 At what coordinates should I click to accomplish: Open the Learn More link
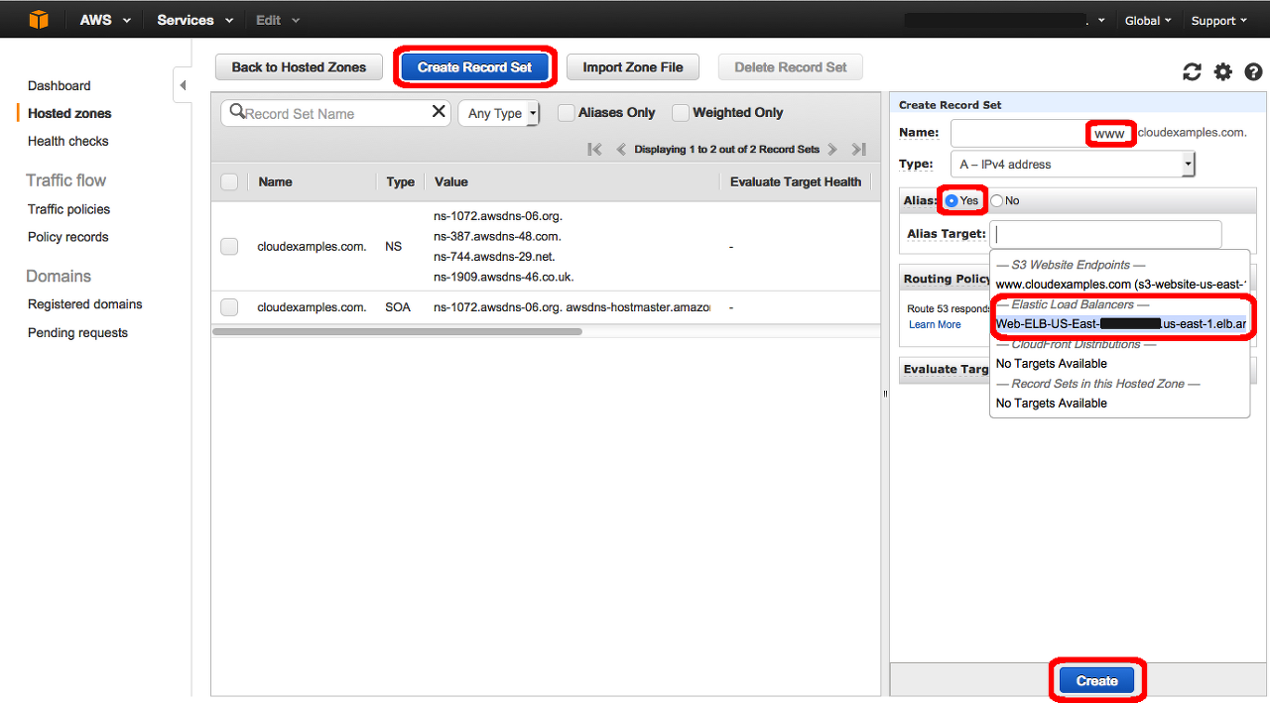click(x=935, y=324)
